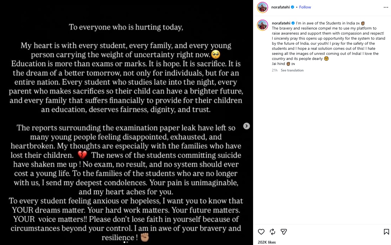Open the profile avatar in post header
The image size is (391, 245).
pyautogui.click(x=262, y=8)
